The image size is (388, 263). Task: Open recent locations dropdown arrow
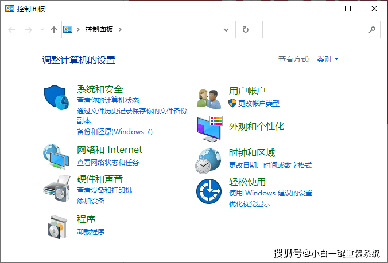42,30
